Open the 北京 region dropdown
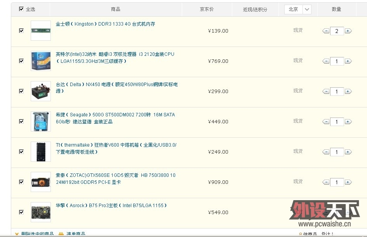The width and height of the screenshot is (367, 237). point(298,10)
